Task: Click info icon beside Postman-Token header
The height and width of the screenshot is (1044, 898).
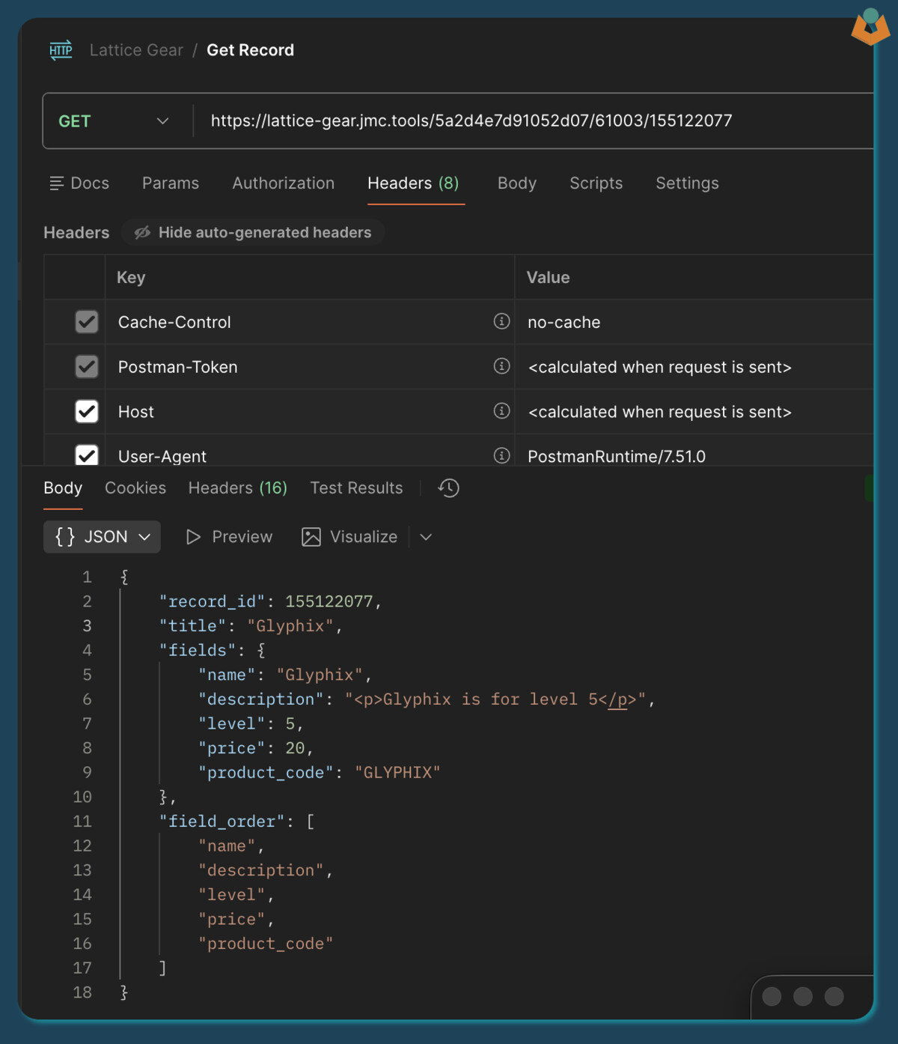Action: pyautogui.click(x=501, y=366)
